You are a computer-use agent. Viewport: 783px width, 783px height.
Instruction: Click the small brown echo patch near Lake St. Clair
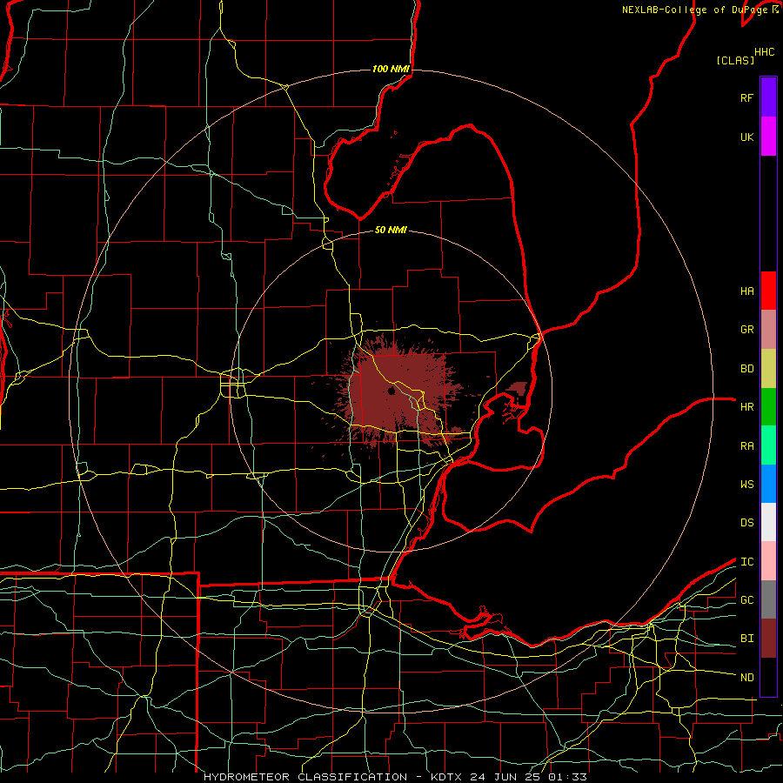(518, 388)
